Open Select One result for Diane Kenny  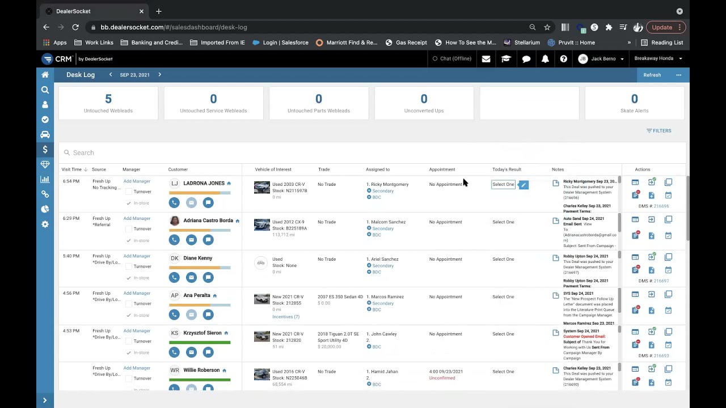click(503, 260)
